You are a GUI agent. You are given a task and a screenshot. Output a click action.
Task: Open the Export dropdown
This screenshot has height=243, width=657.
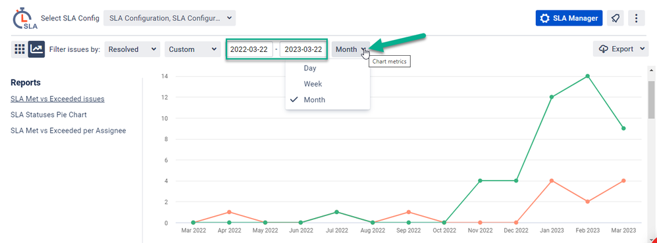coord(621,49)
